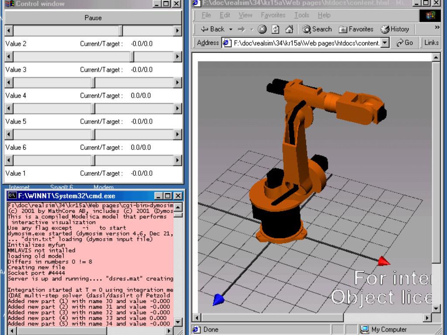Open the History toolbar button
Image resolution: width=447 pixels, height=335 pixels.
[395, 29]
